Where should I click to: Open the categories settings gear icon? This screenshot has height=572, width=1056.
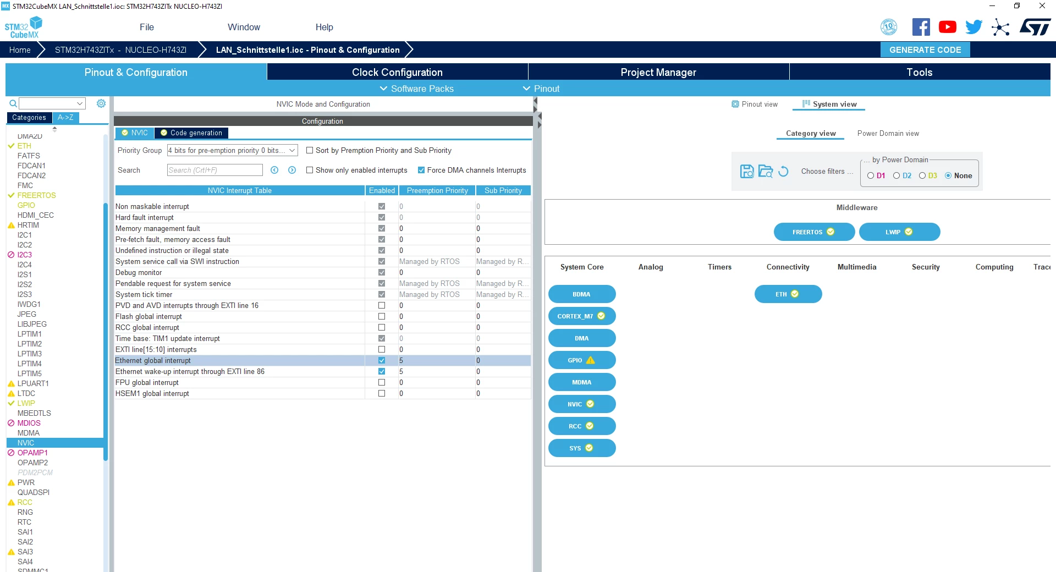pyautogui.click(x=101, y=103)
